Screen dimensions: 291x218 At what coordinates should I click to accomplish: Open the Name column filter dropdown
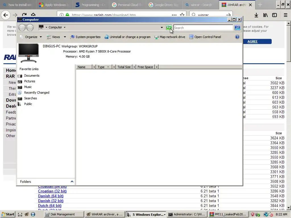[x=94, y=67]
